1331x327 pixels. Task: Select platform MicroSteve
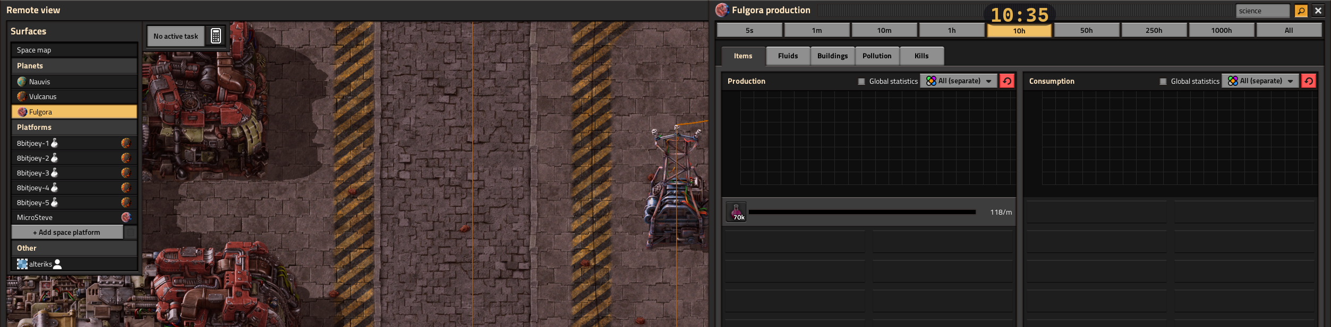74,217
